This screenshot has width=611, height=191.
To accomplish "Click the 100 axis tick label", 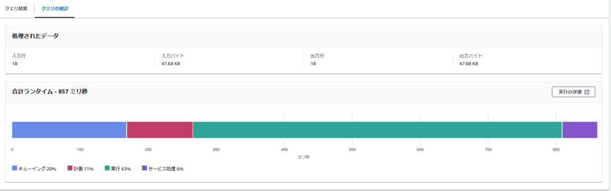I will tap(80, 150).
